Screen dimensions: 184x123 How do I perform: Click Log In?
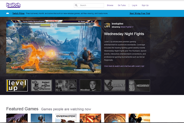[x=135, y=6]
